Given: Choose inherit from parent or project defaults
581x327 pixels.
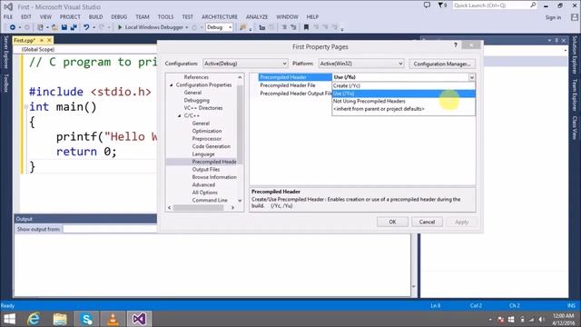Looking at the screenshot, I should pos(403,109).
